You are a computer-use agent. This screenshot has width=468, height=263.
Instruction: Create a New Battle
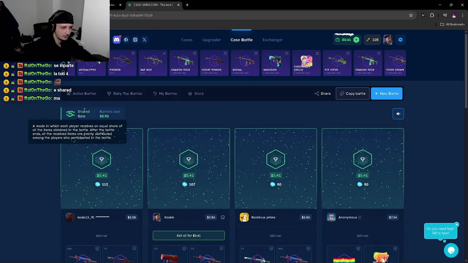[x=386, y=94]
